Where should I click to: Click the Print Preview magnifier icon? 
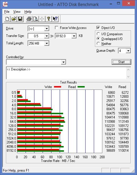36,19
